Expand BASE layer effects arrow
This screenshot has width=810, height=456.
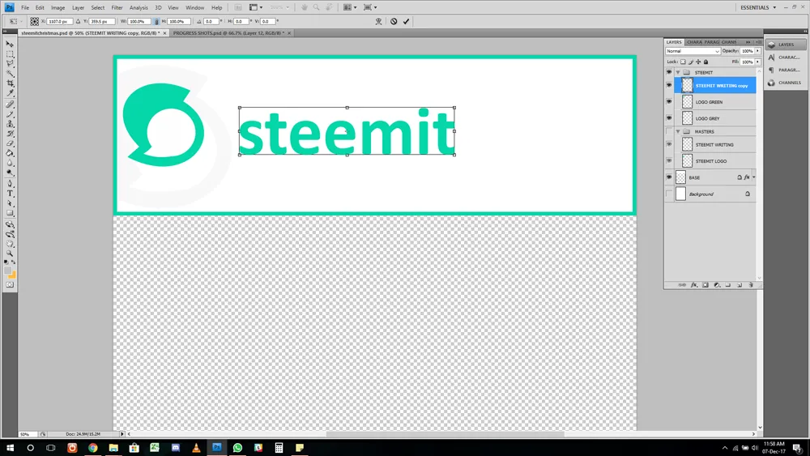tap(753, 177)
